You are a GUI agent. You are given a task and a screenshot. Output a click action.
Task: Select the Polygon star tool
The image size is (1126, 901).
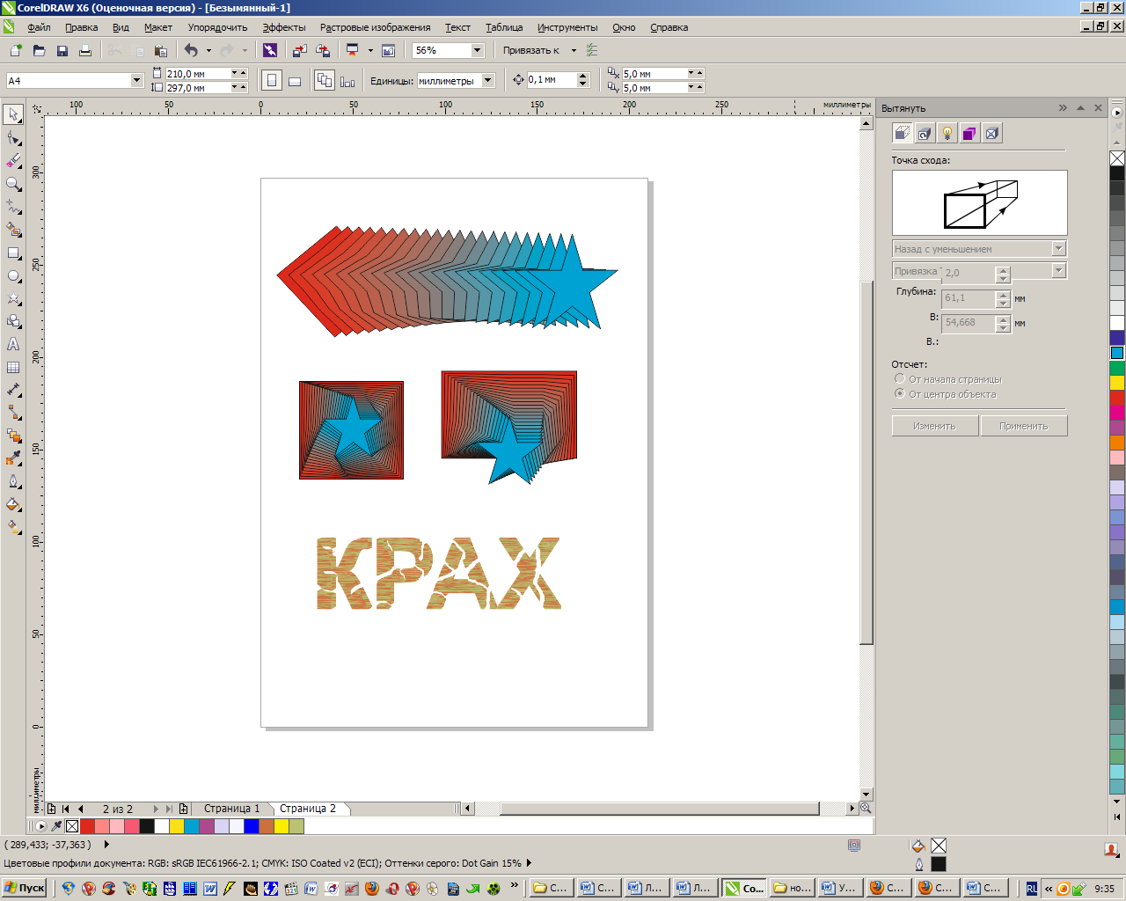click(13, 298)
